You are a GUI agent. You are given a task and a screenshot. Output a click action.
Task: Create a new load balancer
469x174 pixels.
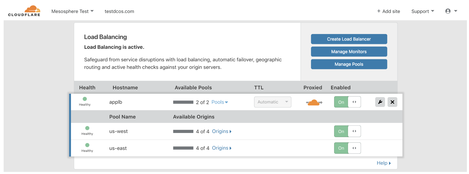tap(349, 39)
